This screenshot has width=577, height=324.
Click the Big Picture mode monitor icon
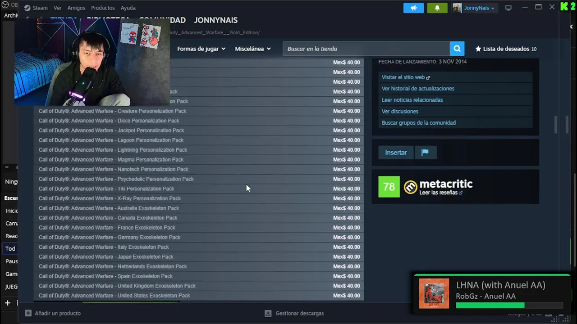pos(508,8)
